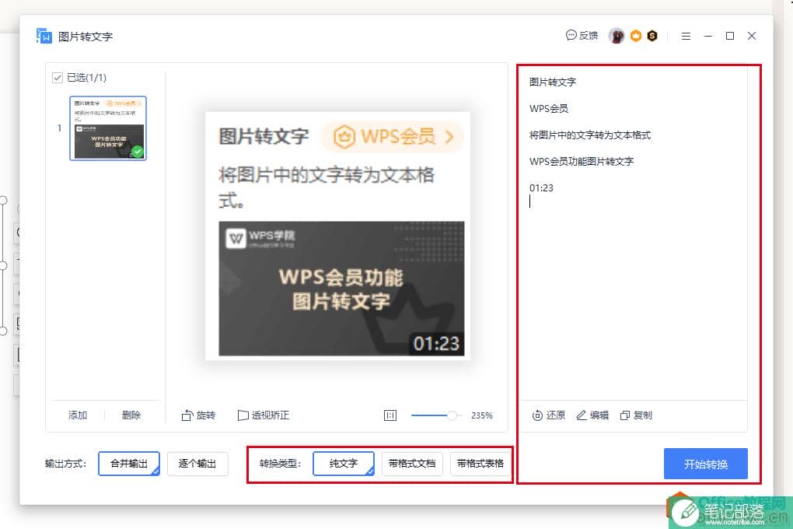Select 合并输出 output mode
793x529 pixels.
point(129,464)
